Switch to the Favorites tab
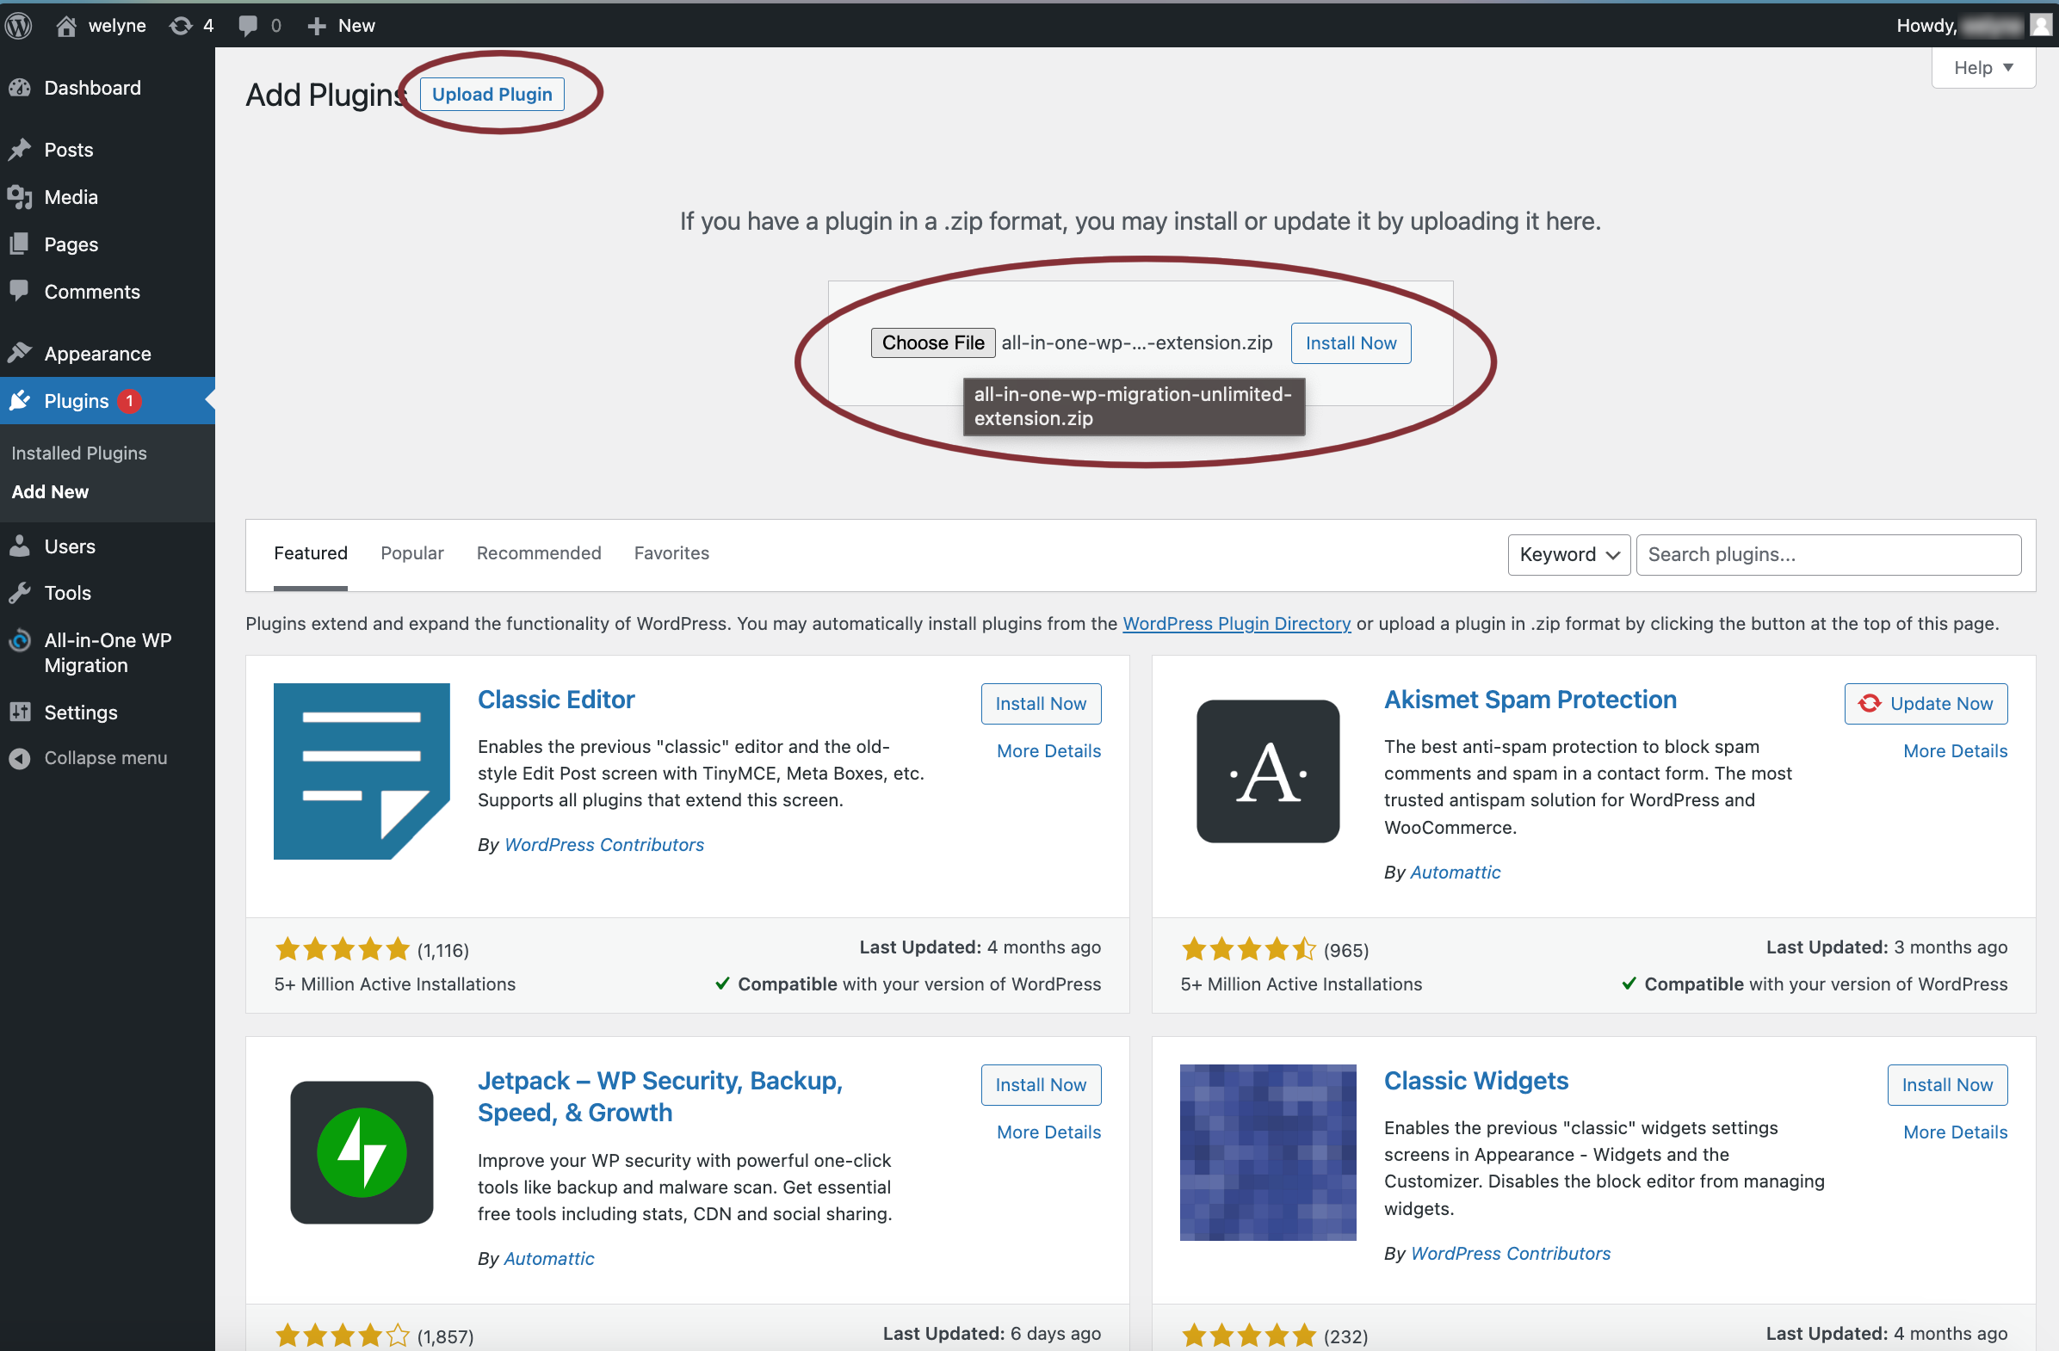This screenshot has height=1351, width=2059. pos(671,553)
